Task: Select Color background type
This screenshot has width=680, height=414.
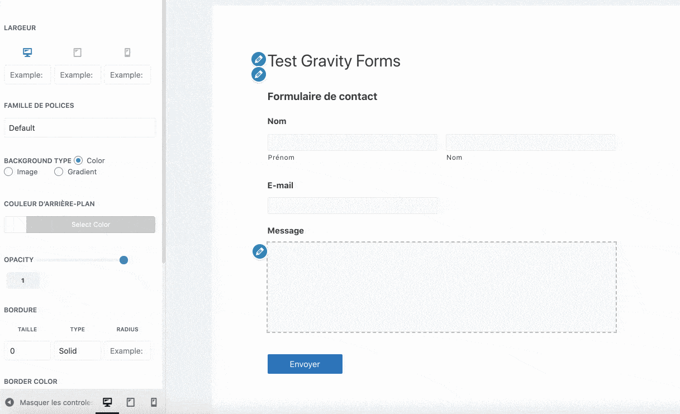Action: [x=78, y=160]
